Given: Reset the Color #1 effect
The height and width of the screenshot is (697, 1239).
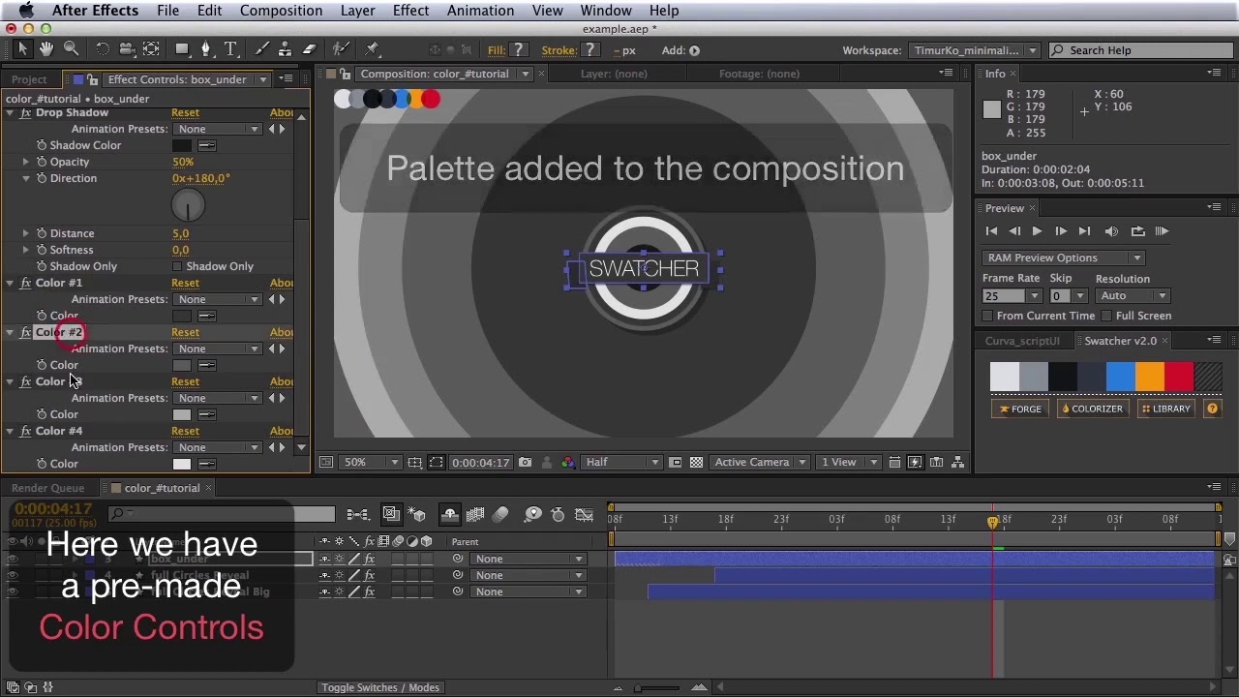Looking at the screenshot, I should 185,283.
